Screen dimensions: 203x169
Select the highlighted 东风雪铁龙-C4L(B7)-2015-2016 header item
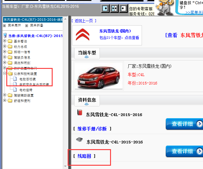coord(33,20)
